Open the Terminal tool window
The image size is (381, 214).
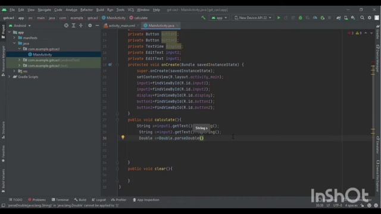point(60,200)
